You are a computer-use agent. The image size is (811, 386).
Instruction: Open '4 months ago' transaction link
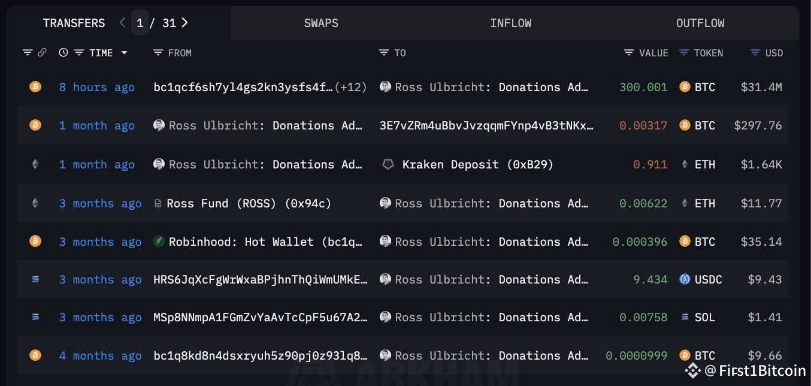tap(100, 355)
